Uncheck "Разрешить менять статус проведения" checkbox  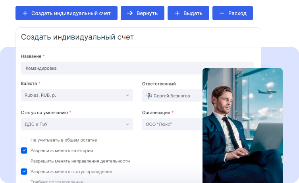[24, 172]
